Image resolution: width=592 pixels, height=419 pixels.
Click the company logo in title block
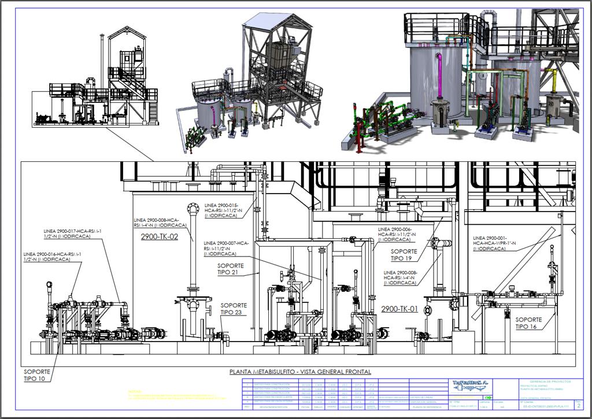click(470, 387)
